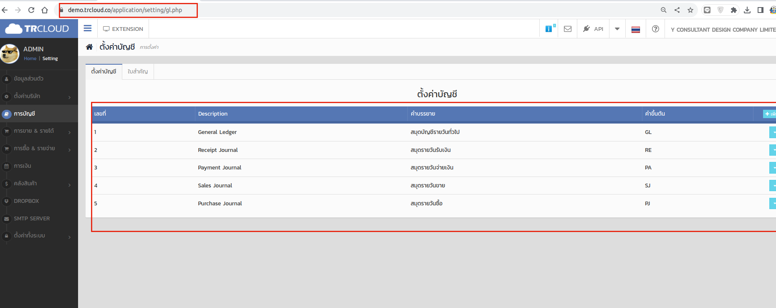Open ข้อมูลส่วนตัว sidebar item
This screenshot has width=776, height=308.
click(x=39, y=78)
